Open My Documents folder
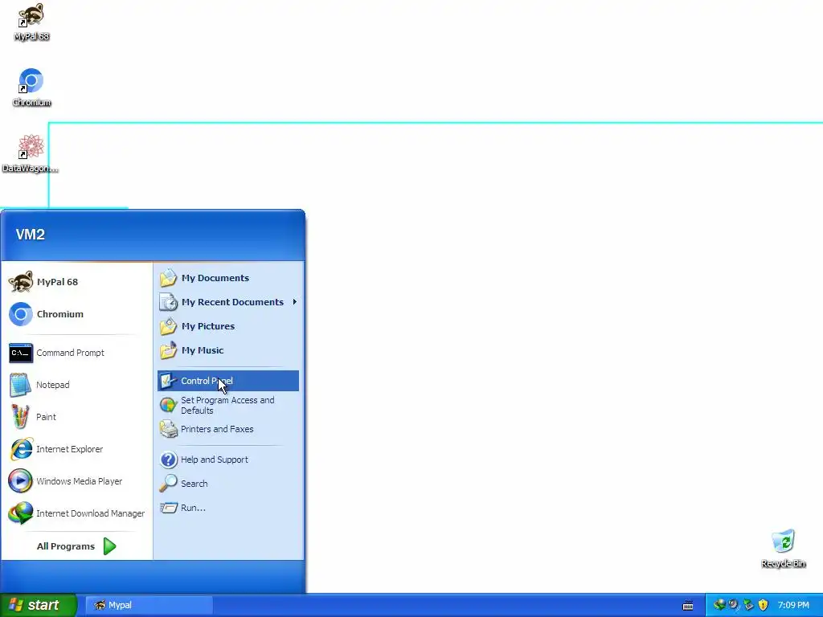The width and height of the screenshot is (823, 617). tap(227, 278)
